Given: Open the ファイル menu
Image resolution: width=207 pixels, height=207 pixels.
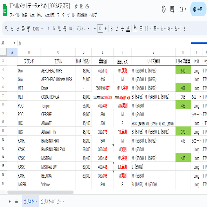Looking at the screenshot, I should [14, 15].
